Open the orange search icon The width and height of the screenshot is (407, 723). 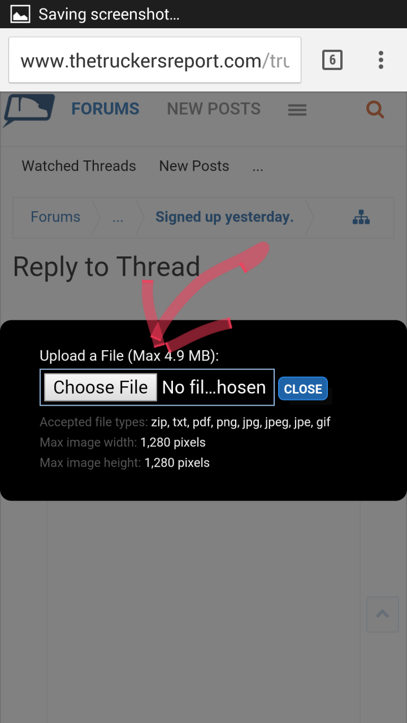coord(375,109)
